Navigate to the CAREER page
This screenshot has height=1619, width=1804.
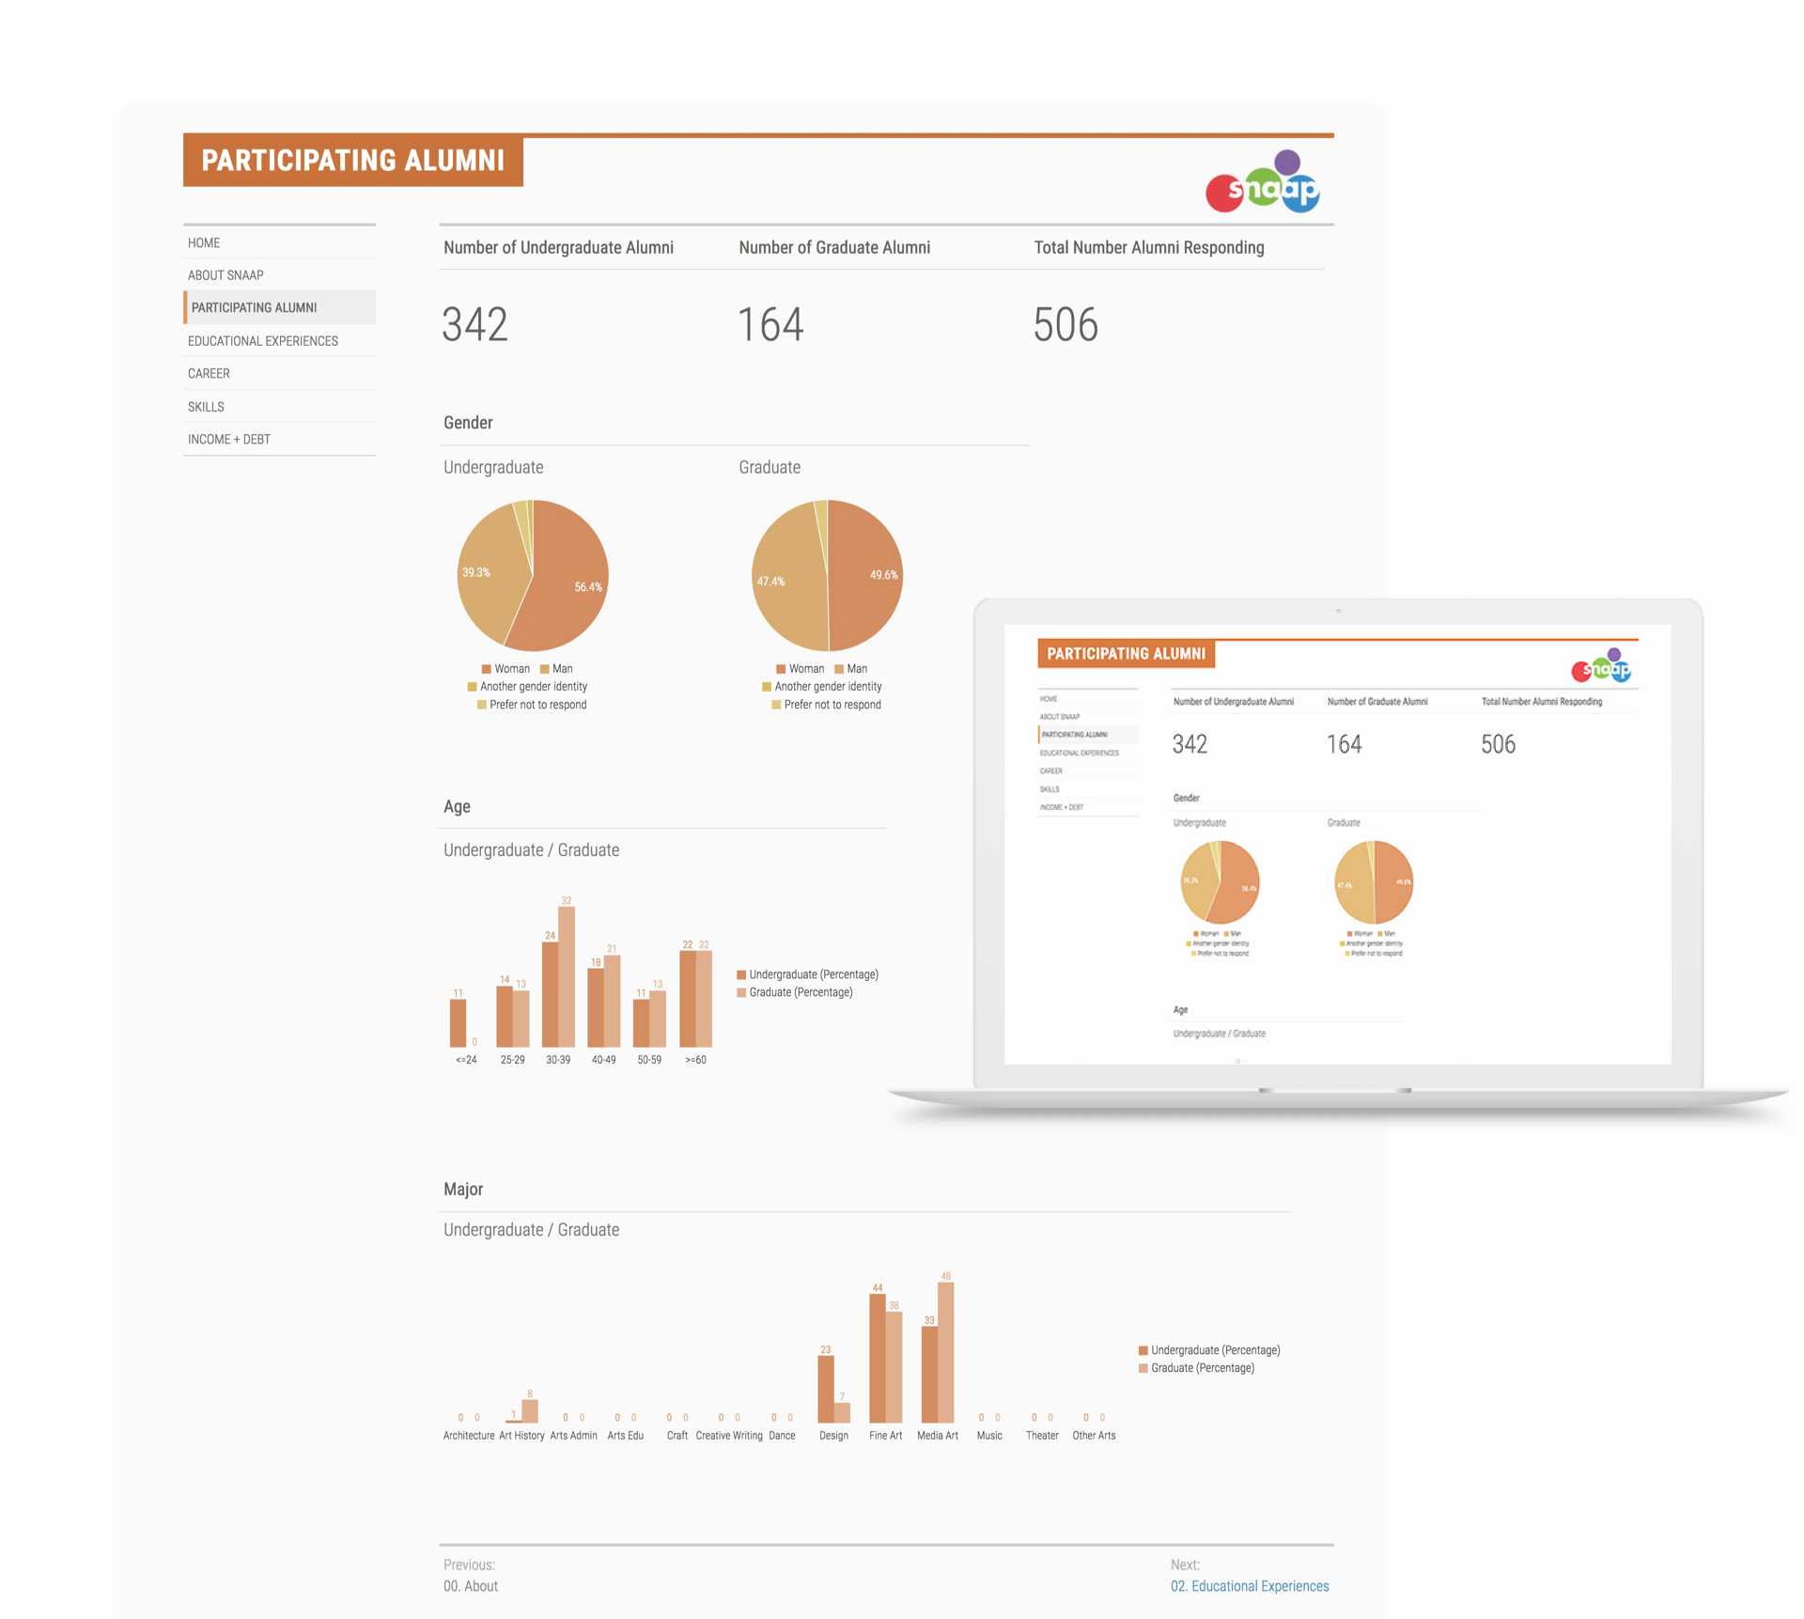point(209,373)
